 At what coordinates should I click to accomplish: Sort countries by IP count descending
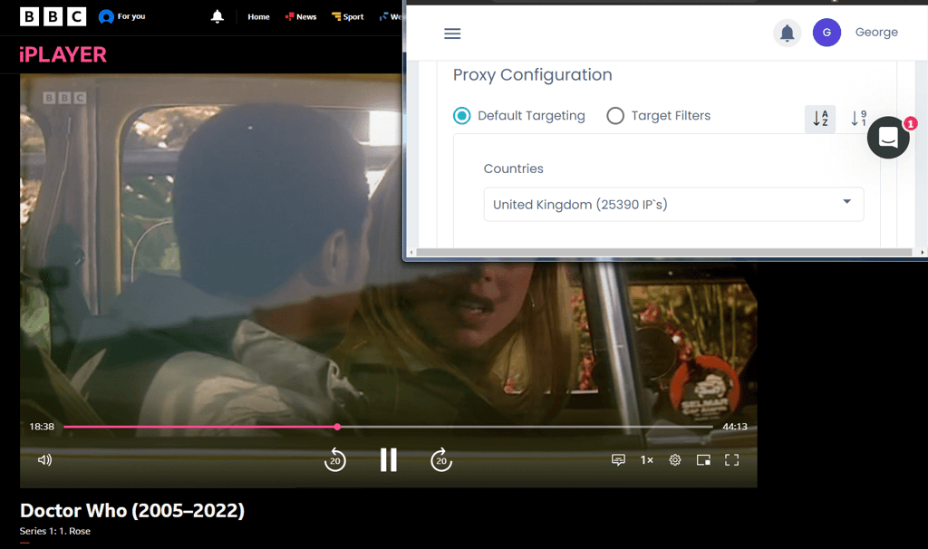coord(858,119)
